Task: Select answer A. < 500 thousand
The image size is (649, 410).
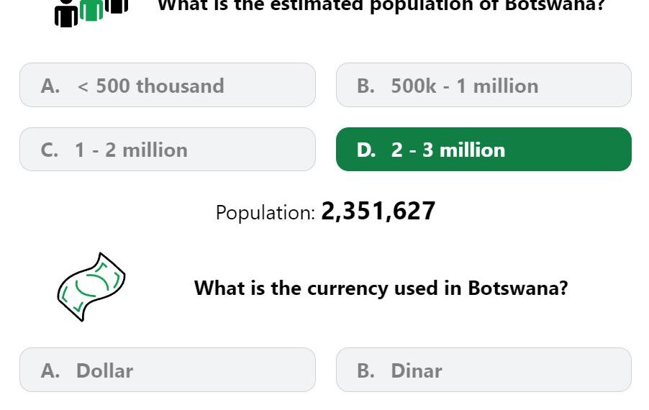Action: coord(168,85)
